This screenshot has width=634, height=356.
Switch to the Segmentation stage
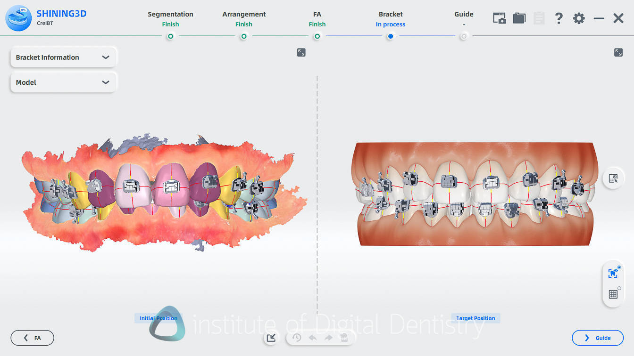tap(170, 14)
